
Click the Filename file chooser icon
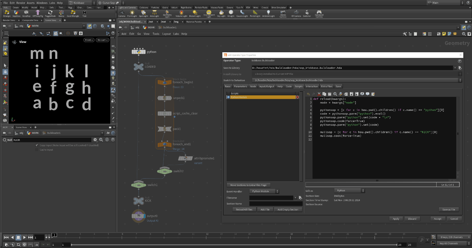(x=300, y=198)
